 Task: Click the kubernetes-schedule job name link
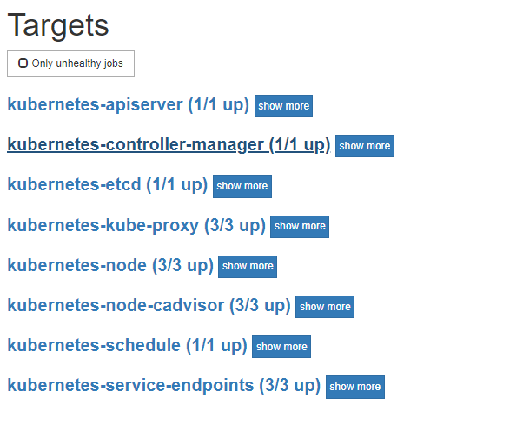pyautogui.click(x=94, y=345)
